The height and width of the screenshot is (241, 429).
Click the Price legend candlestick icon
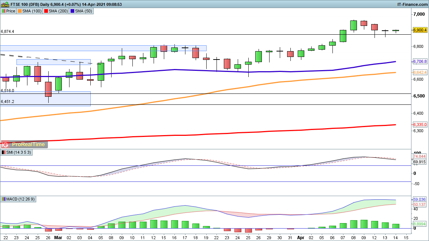[x=3, y=11]
